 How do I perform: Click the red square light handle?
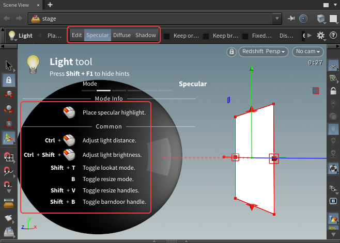pos(316,91)
